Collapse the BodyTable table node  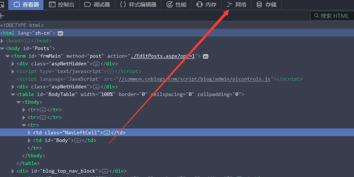click(13, 95)
